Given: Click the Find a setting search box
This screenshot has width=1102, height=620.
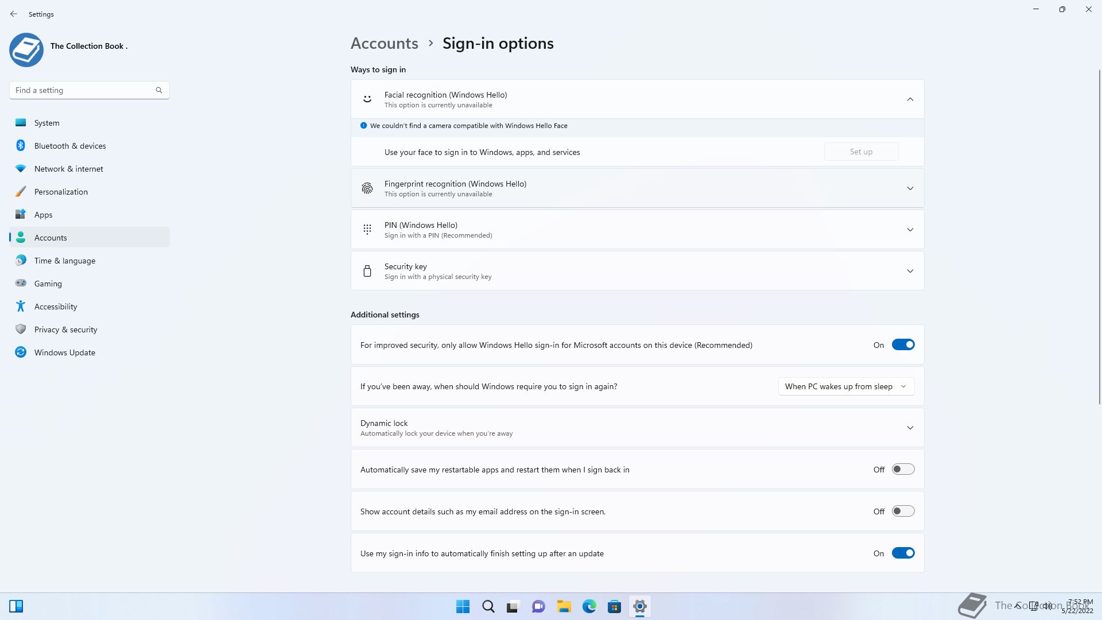Looking at the screenshot, I should click(89, 90).
